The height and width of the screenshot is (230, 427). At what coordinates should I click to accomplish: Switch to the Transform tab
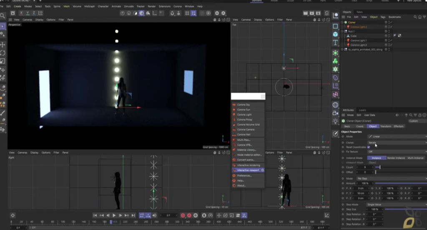coord(386,126)
